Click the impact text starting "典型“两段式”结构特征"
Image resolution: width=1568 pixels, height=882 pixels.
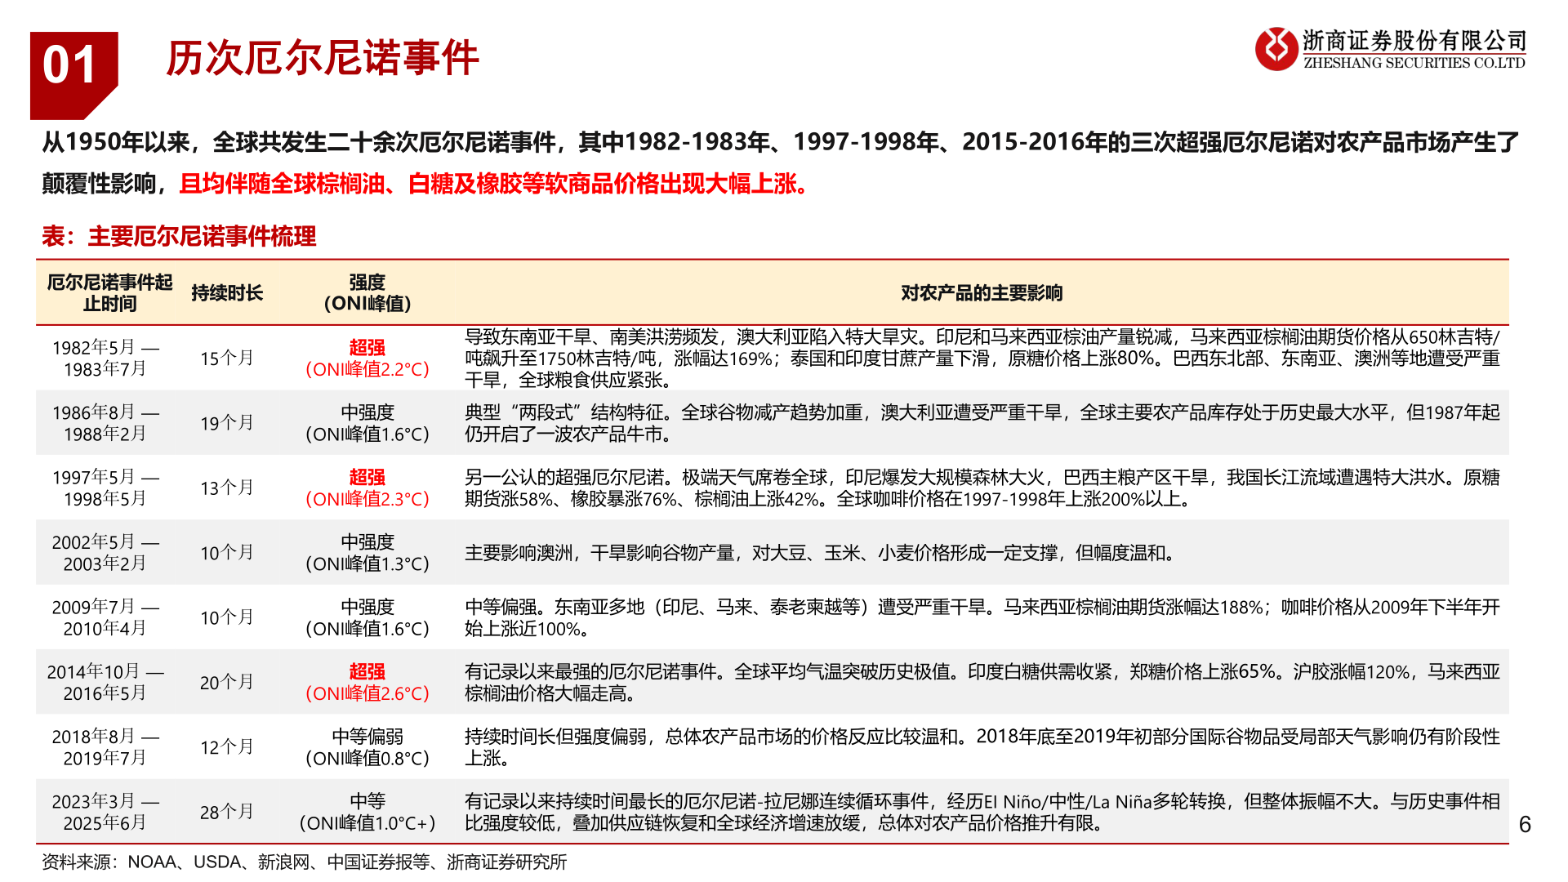[982, 423]
